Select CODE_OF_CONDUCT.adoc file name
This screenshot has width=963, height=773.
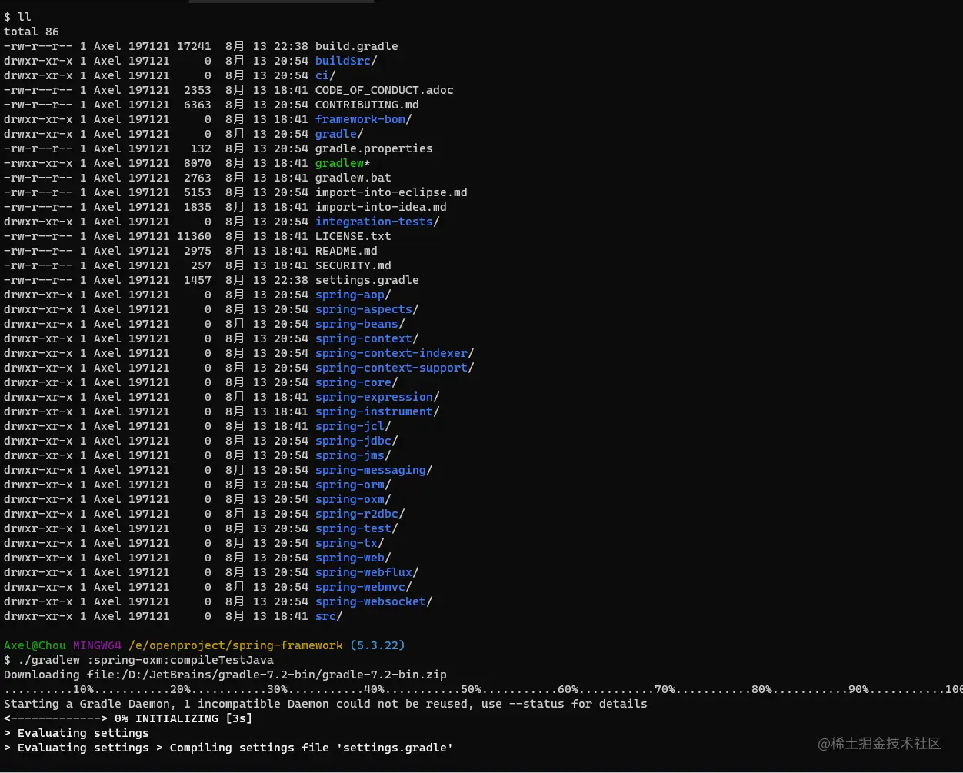tap(384, 90)
